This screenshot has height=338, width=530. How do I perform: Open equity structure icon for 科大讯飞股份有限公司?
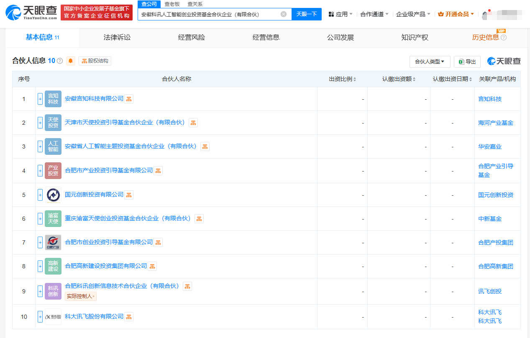pos(129,317)
